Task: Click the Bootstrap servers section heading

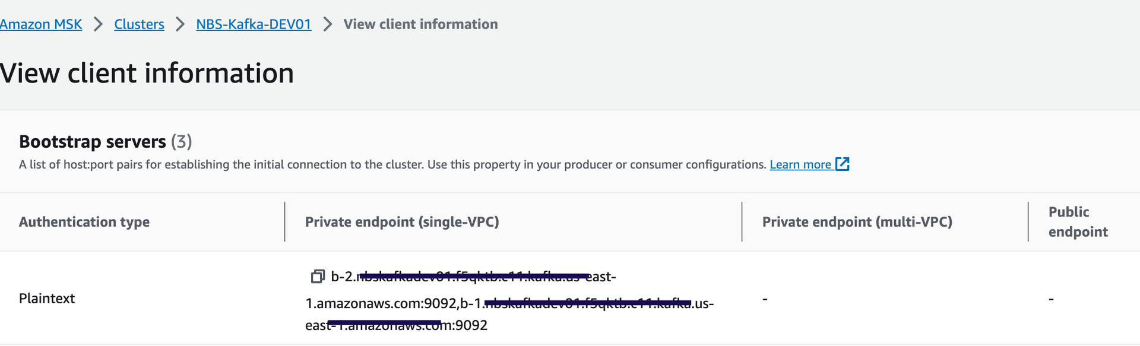Action: [x=92, y=141]
